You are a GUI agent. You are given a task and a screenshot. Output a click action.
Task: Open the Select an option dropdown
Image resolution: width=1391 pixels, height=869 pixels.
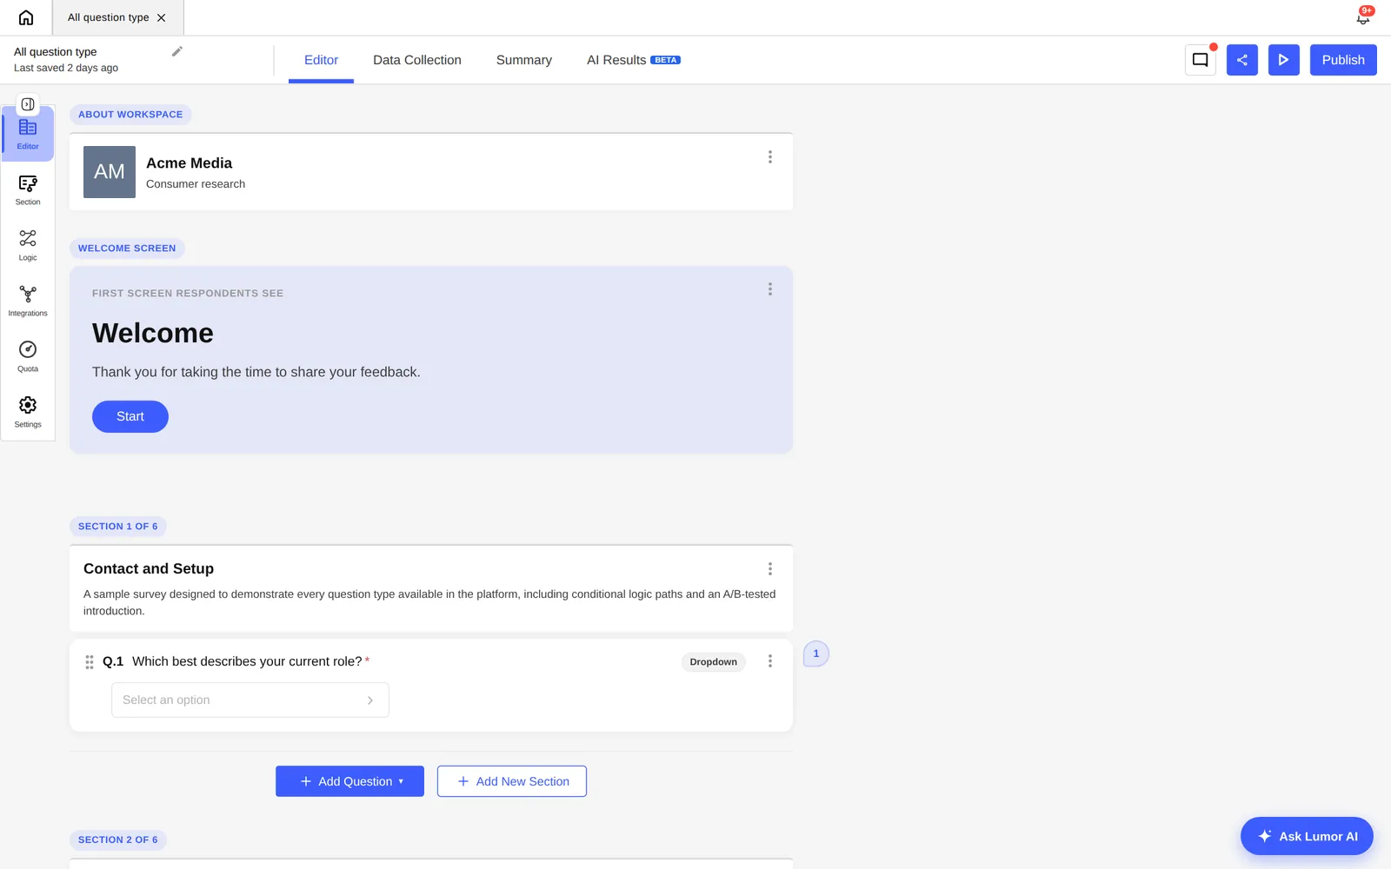(250, 700)
